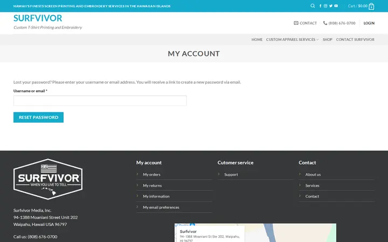
Task: Click the 'Call us: (808) 676-0700' text
Action: click(36, 237)
